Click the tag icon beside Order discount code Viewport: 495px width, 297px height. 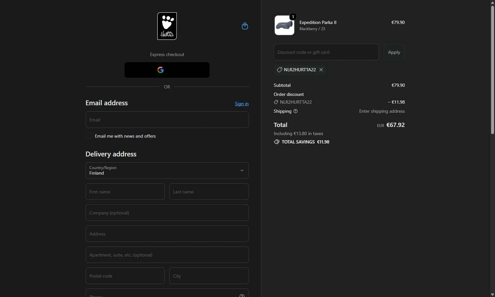click(x=276, y=102)
